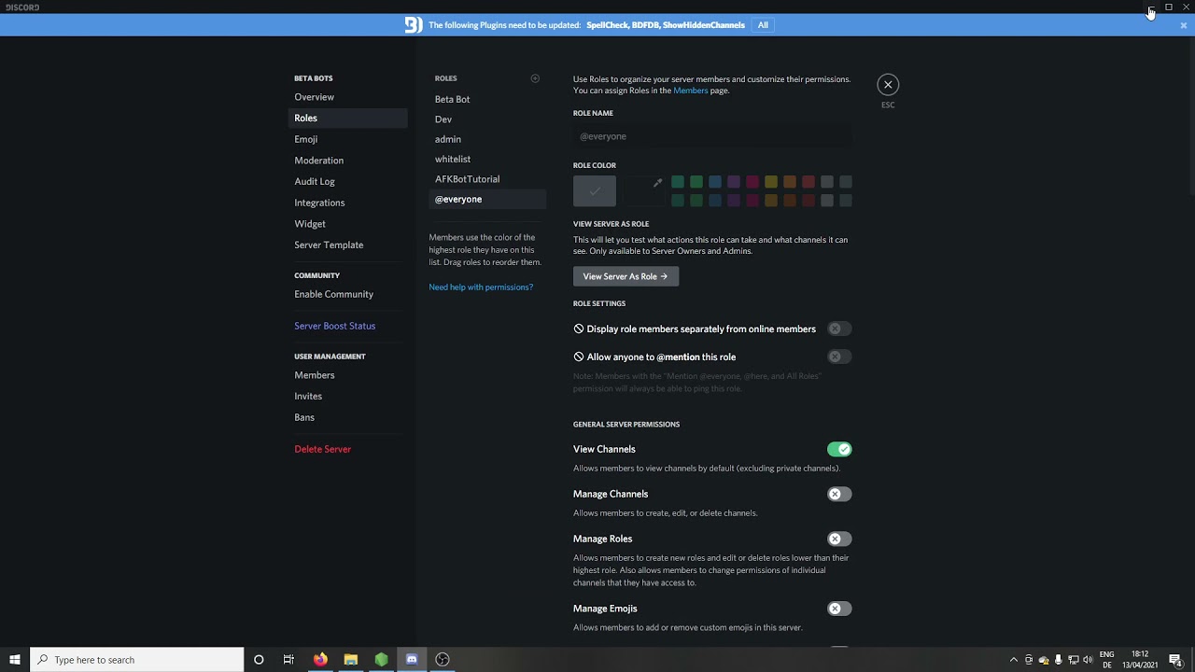Open the Invites page
Screen dimensions: 1195x672
tap(347, 396)
